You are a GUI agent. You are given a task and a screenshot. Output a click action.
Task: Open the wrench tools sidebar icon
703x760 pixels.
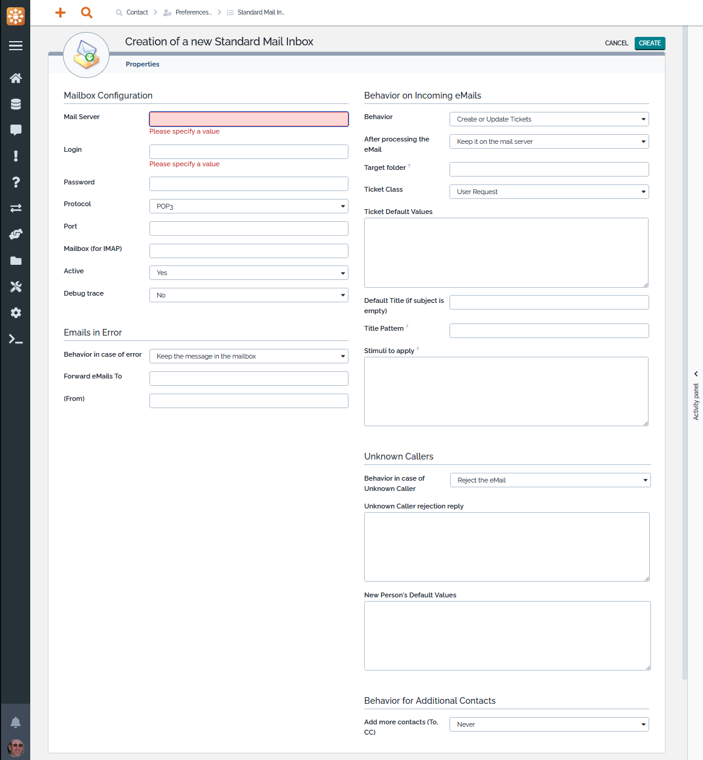tap(16, 287)
